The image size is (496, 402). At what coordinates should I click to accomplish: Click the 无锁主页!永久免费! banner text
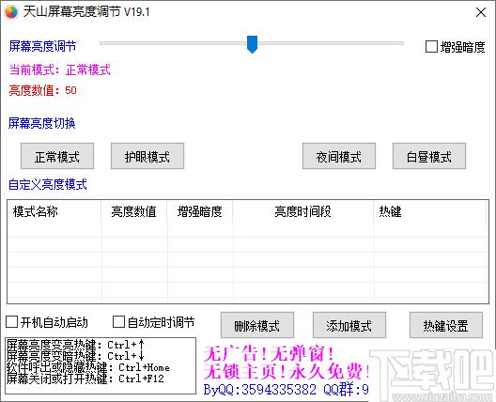pos(286,371)
